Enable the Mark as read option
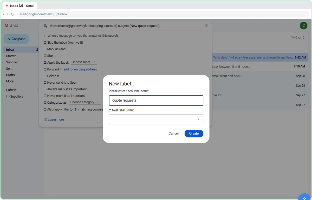Screen dimensions: 312x200 pyautogui.click(x=45, y=49)
